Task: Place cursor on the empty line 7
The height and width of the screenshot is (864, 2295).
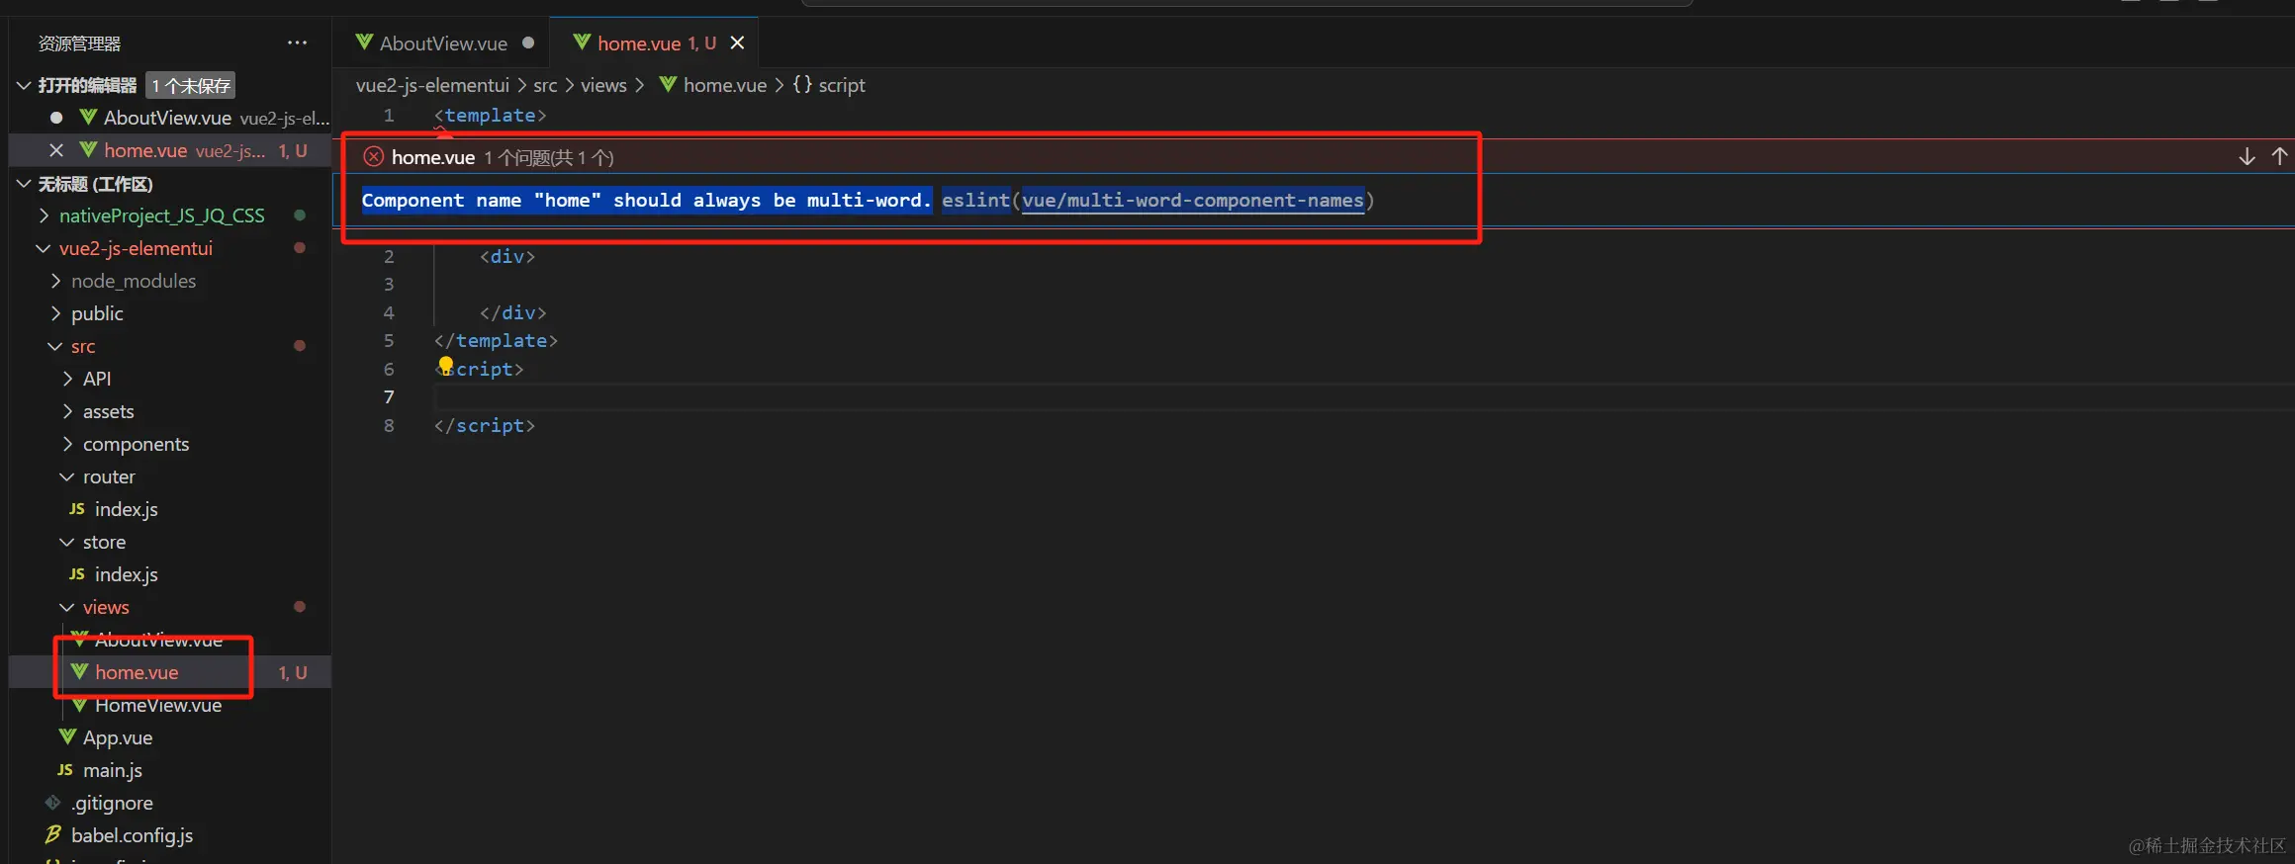Action: (1363, 396)
